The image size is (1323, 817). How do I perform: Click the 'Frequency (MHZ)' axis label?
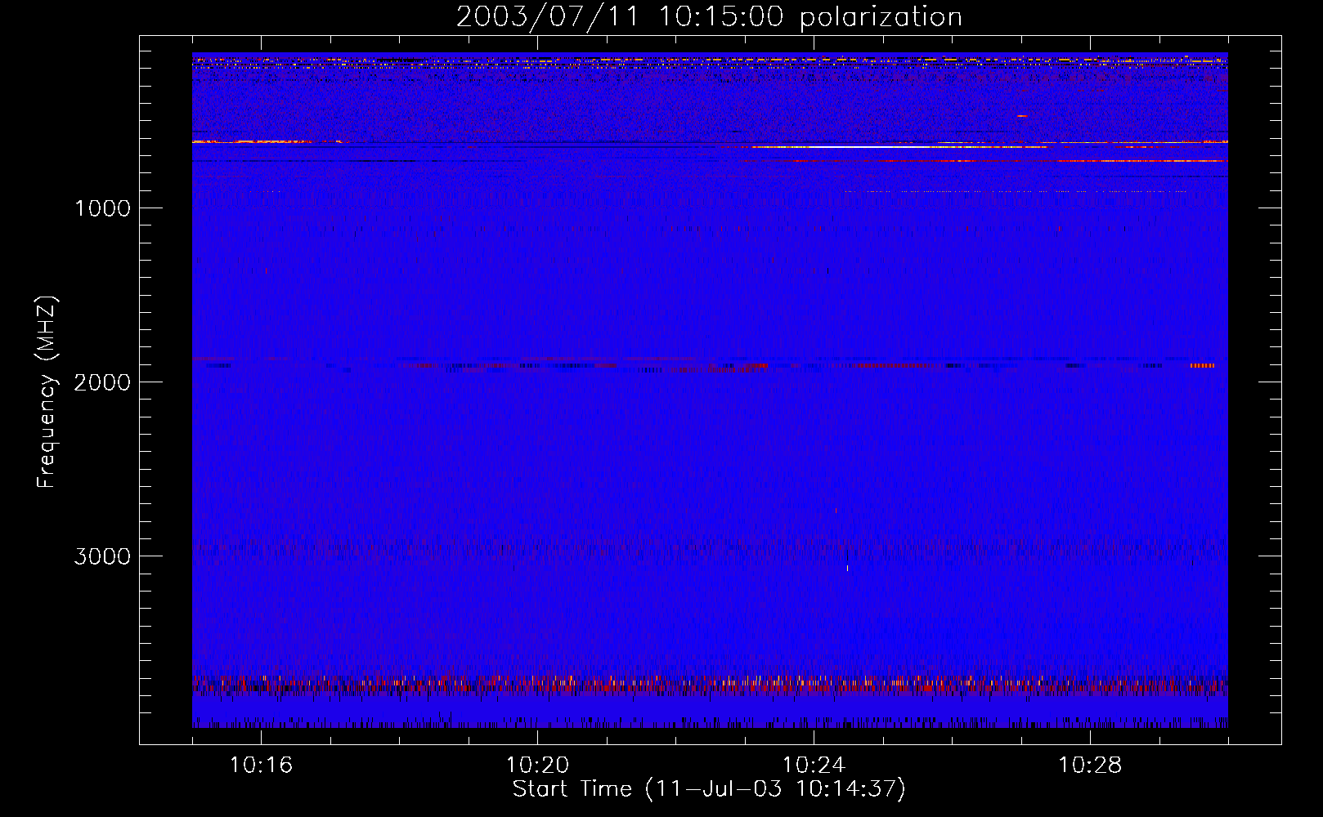47,392
